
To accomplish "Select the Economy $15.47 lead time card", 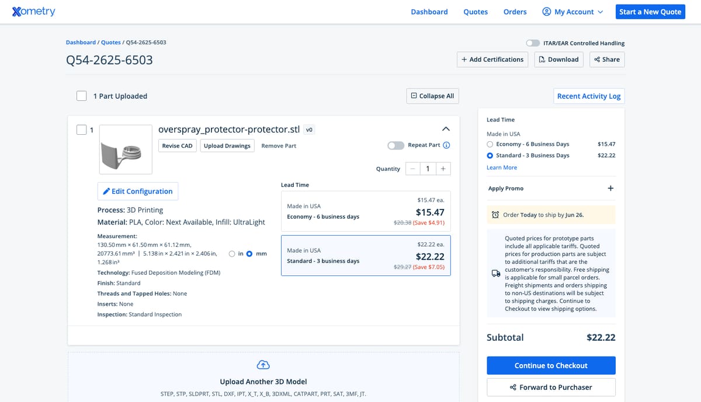I will 366,211.
